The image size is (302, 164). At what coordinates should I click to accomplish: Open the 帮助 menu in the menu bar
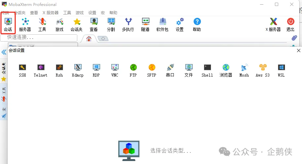click(113, 13)
